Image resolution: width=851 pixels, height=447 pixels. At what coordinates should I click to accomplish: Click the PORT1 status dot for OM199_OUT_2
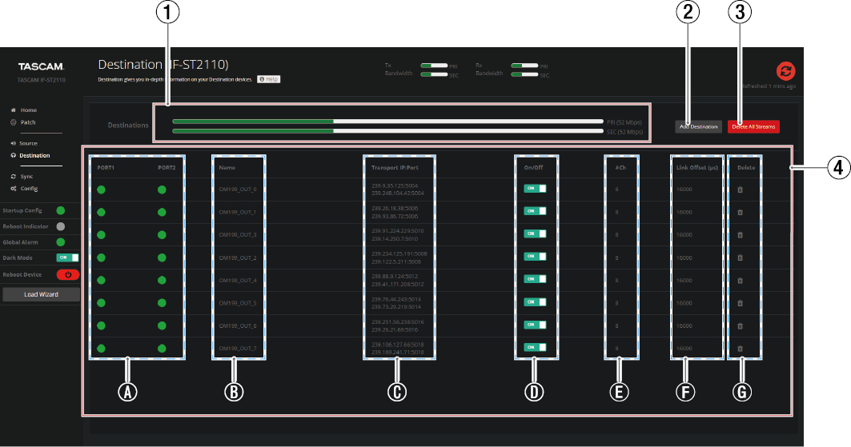[x=101, y=258]
